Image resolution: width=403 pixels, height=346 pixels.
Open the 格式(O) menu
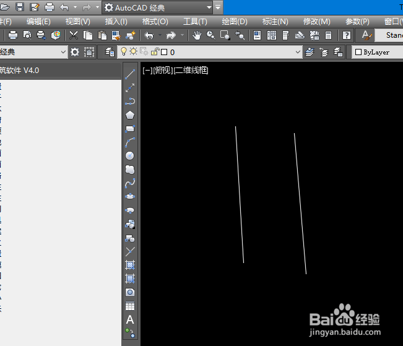click(155, 22)
